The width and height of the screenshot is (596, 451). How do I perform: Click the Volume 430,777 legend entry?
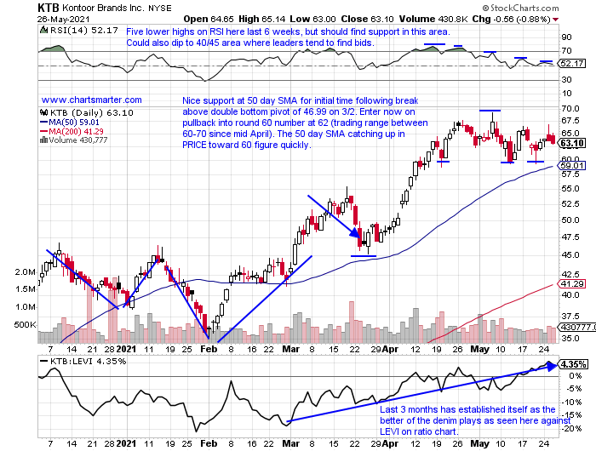78,140
